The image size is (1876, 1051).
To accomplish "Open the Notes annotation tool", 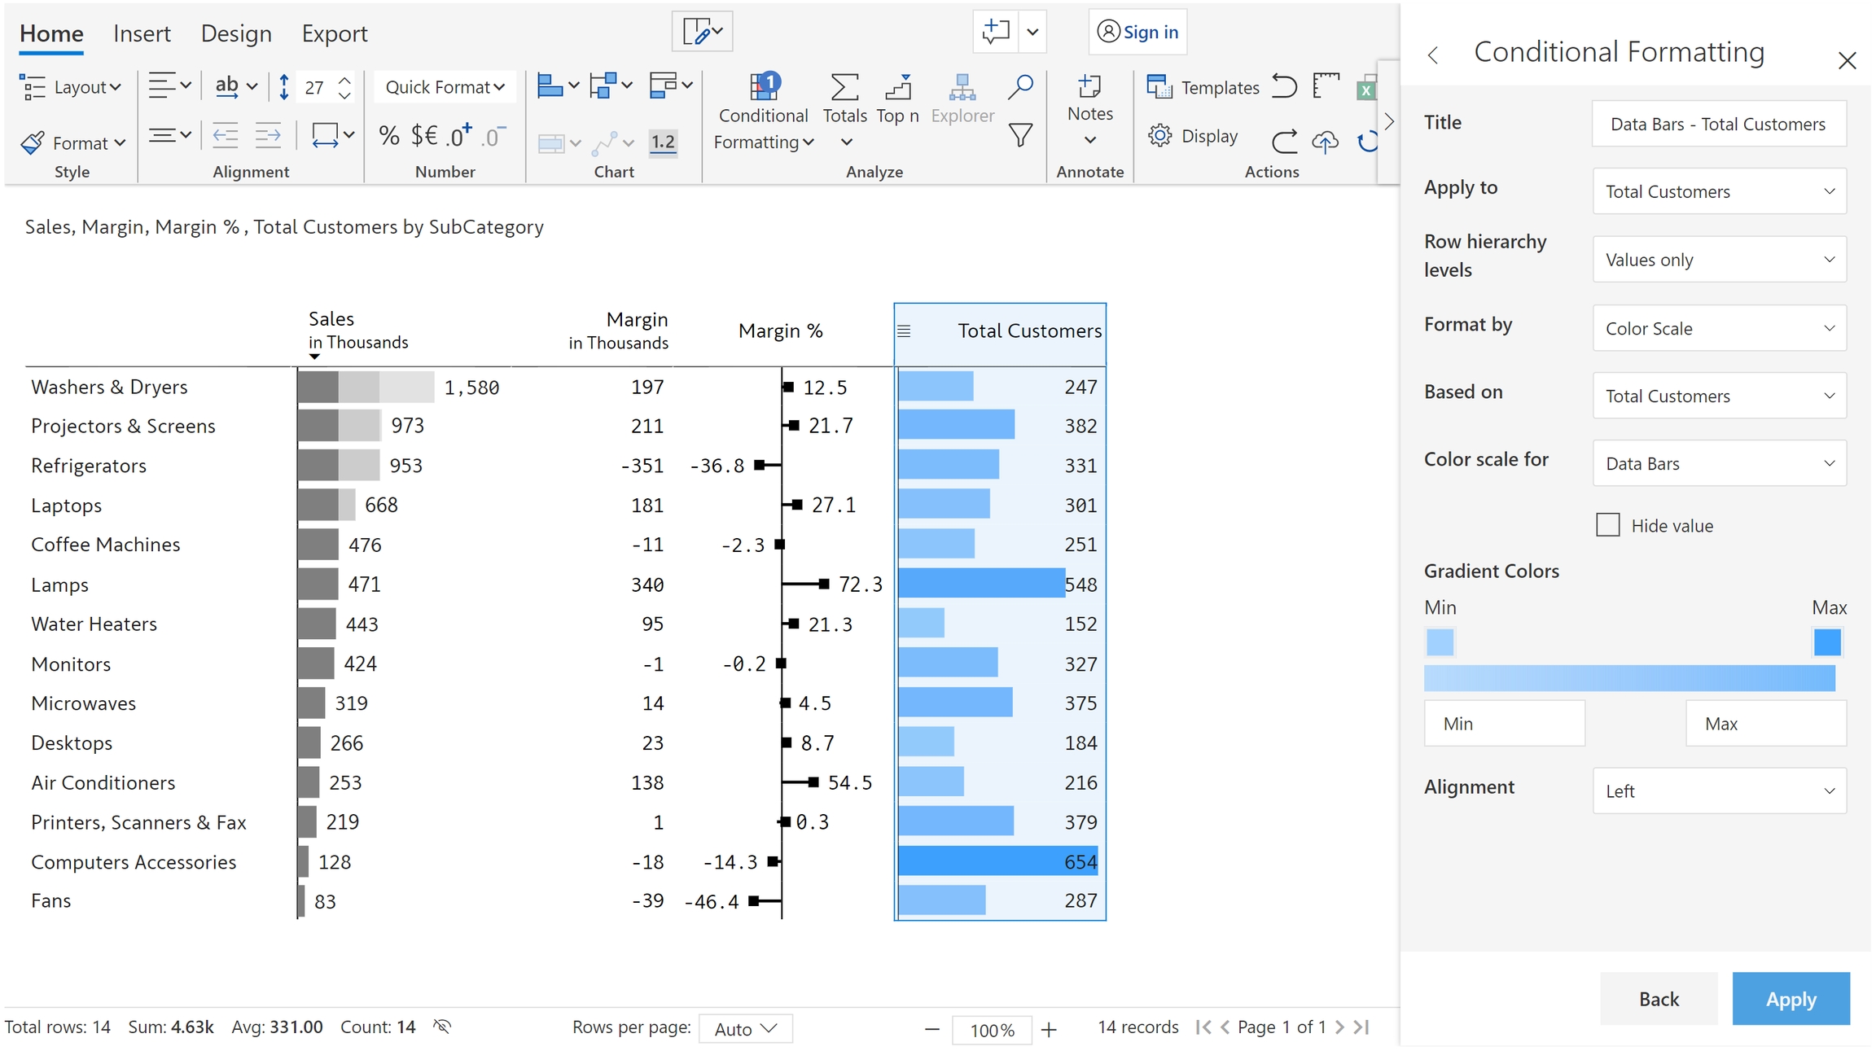I will pos(1089,88).
